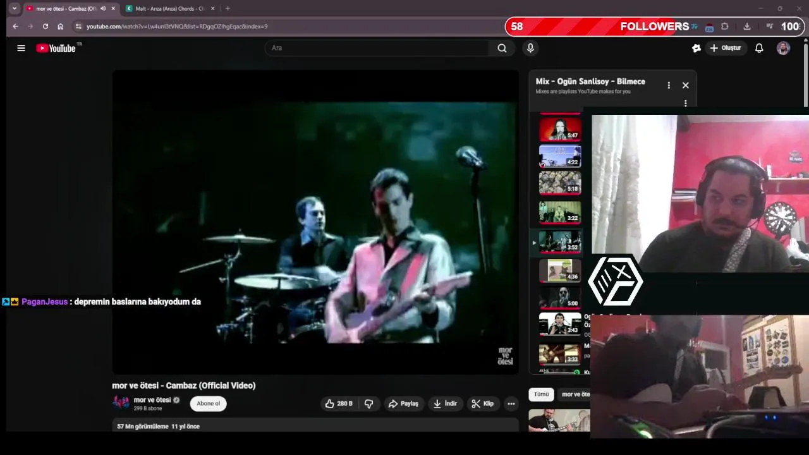Image resolution: width=809 pixels, height=455 pixels.
Task: Open Mix playlist three-dot options
Action: point(669,85)
